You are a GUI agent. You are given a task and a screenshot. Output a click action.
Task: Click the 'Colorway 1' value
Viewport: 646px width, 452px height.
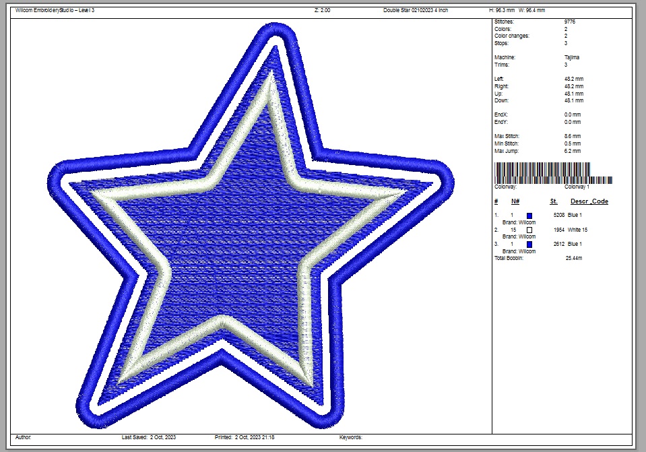pos(577,187)
